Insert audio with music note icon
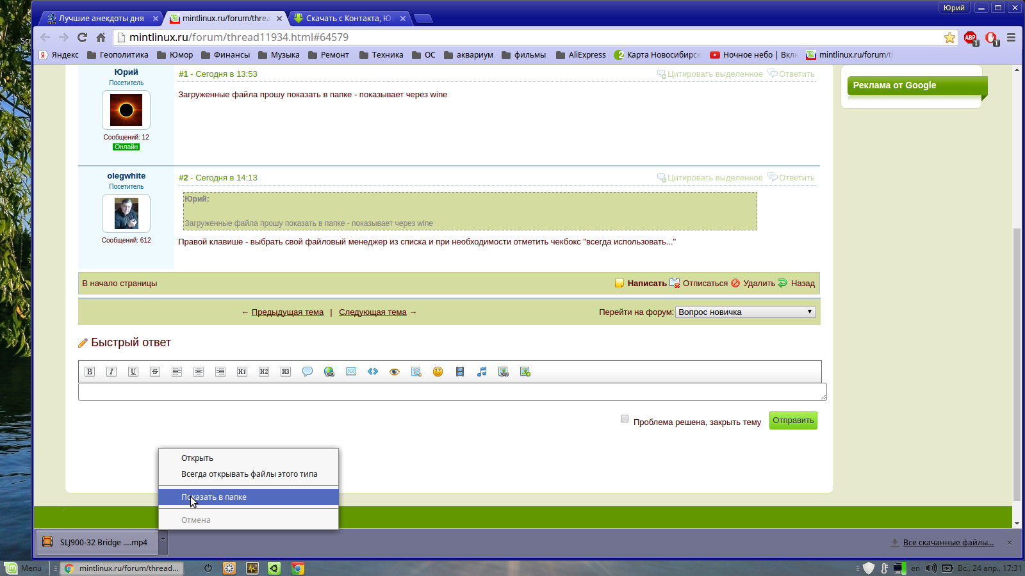The width and height of the screenshot is (1025, 576). click(482, 372)
